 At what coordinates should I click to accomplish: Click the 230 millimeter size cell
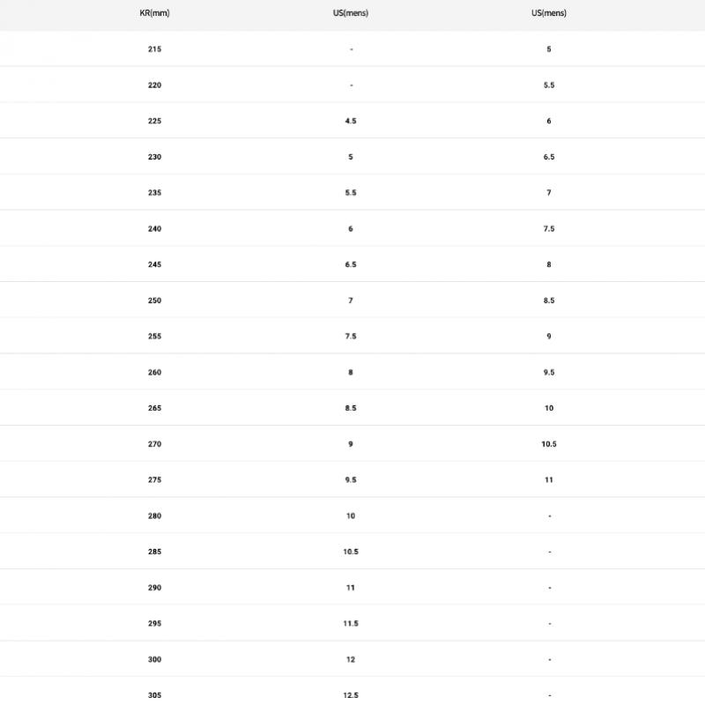[154, 157]
